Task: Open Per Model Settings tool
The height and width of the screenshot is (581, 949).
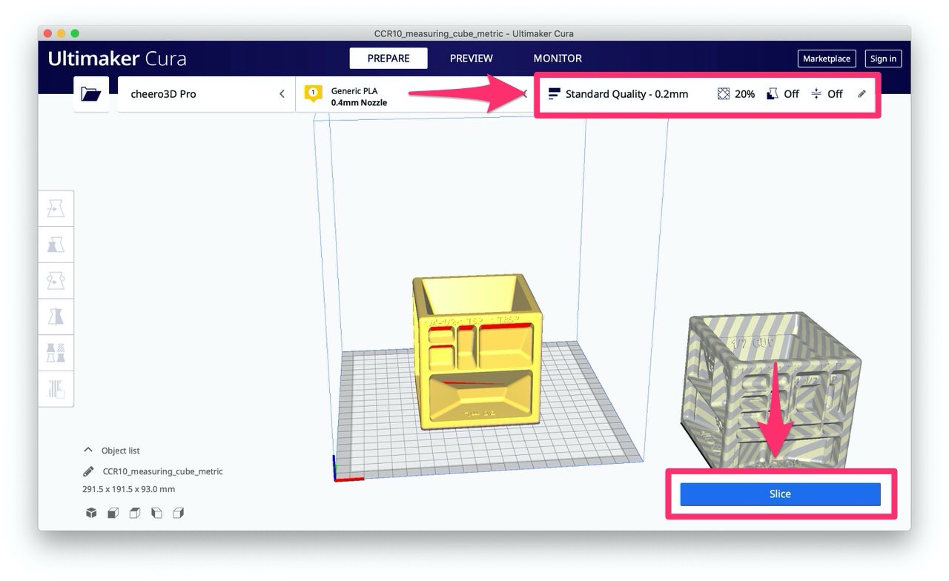Action: point(56,353)
